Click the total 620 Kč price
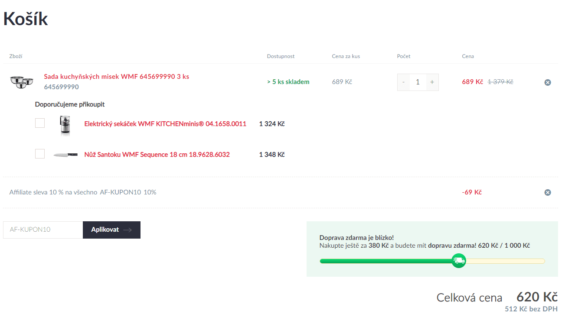The height and width of the screenshot is (317, 562). 537,297
